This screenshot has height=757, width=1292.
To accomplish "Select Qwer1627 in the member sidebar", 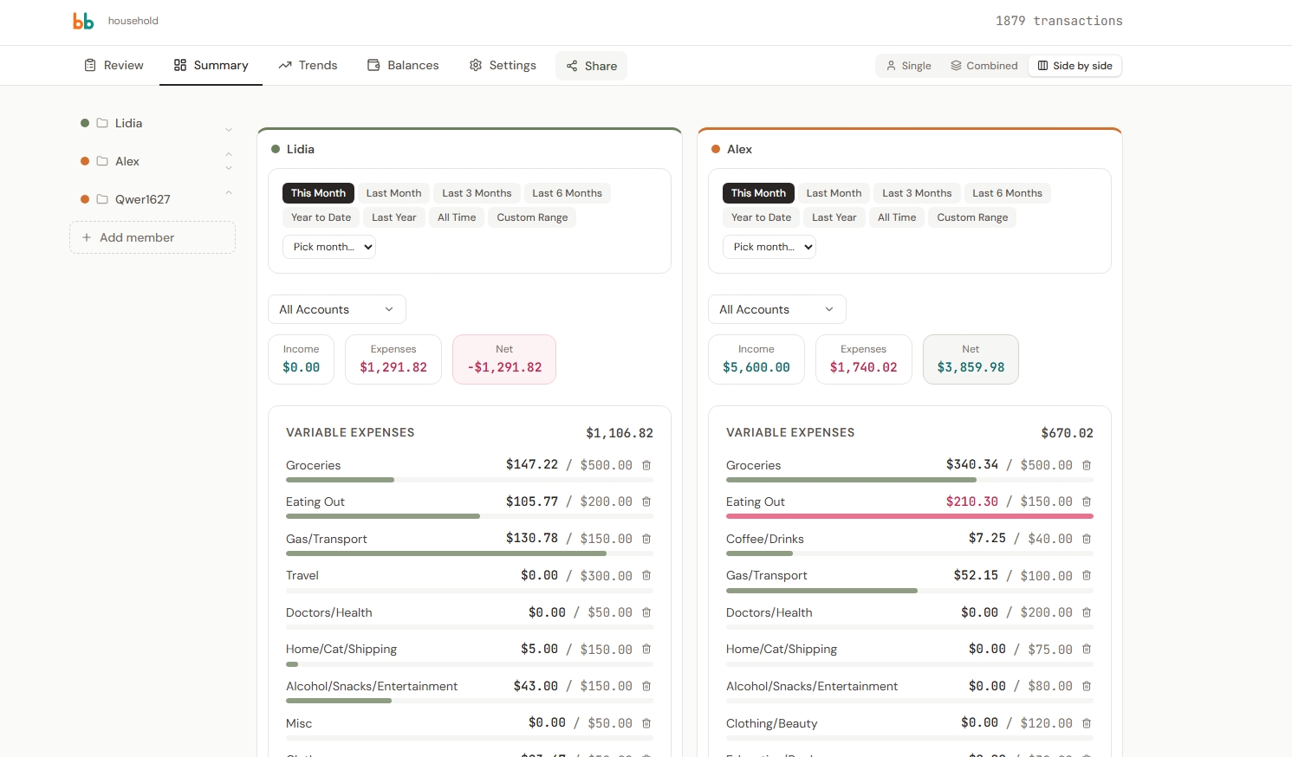I will point(143,199).
